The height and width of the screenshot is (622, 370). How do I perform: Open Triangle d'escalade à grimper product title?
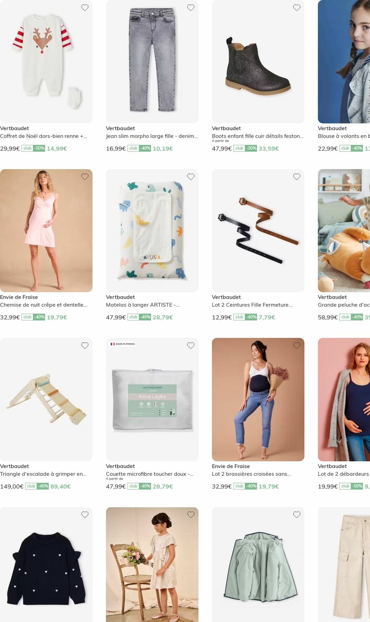(x=43, y=474)
